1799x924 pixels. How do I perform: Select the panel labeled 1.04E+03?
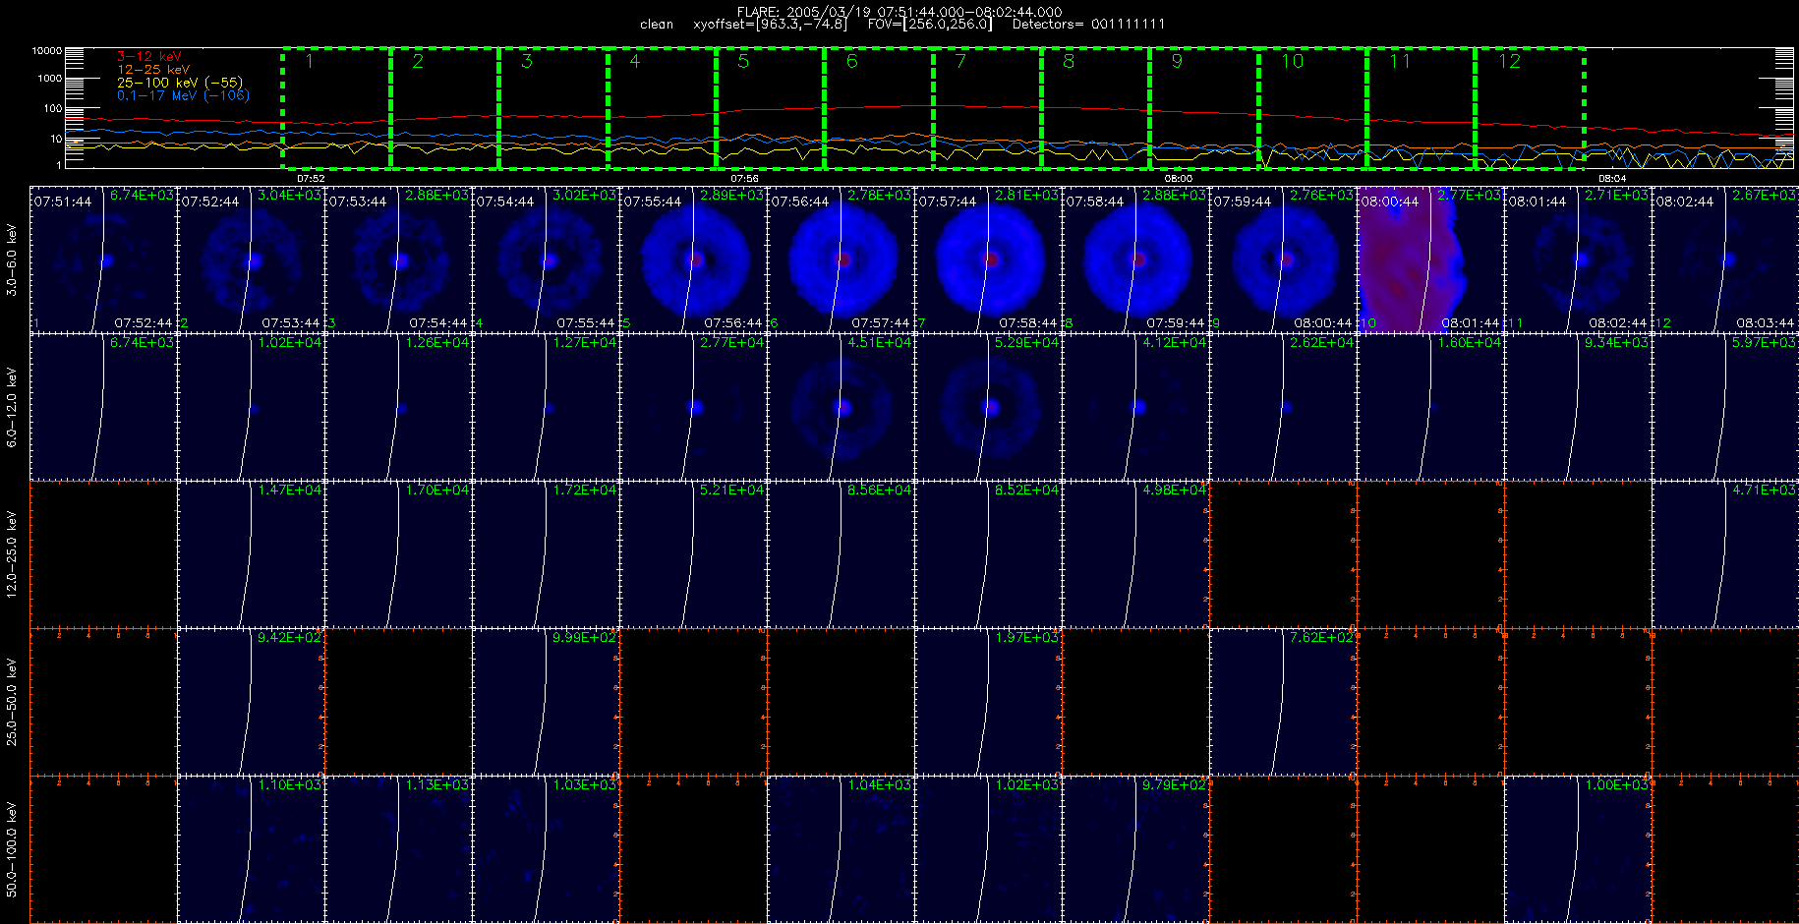[841, 849]
